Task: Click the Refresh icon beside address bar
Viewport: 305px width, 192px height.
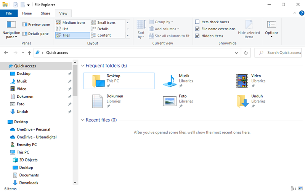Action: 246,53
